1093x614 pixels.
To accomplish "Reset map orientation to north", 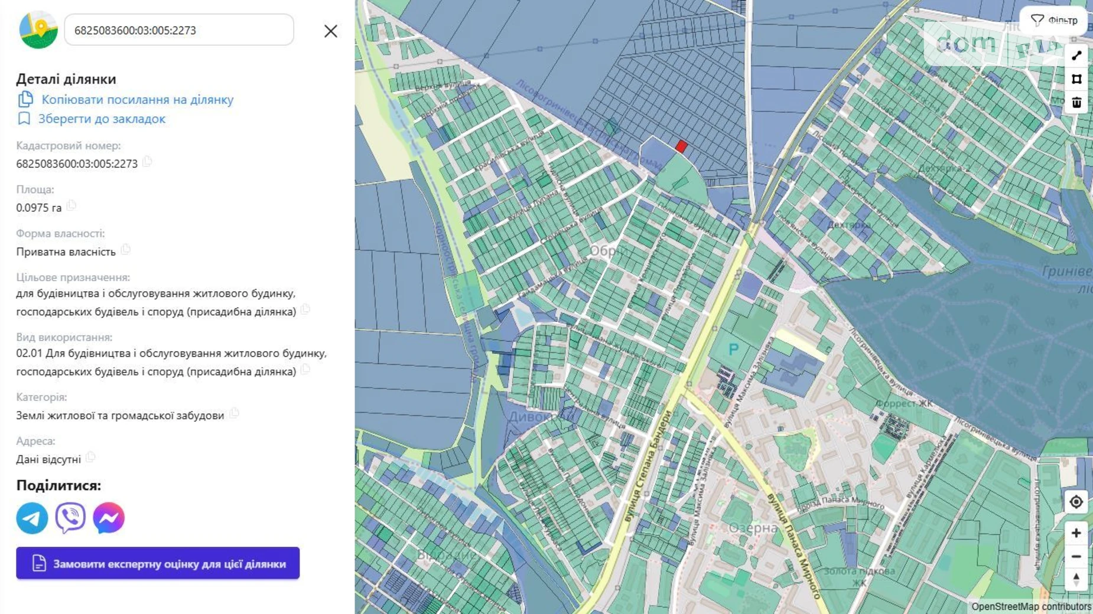I will pos(1076,580).
